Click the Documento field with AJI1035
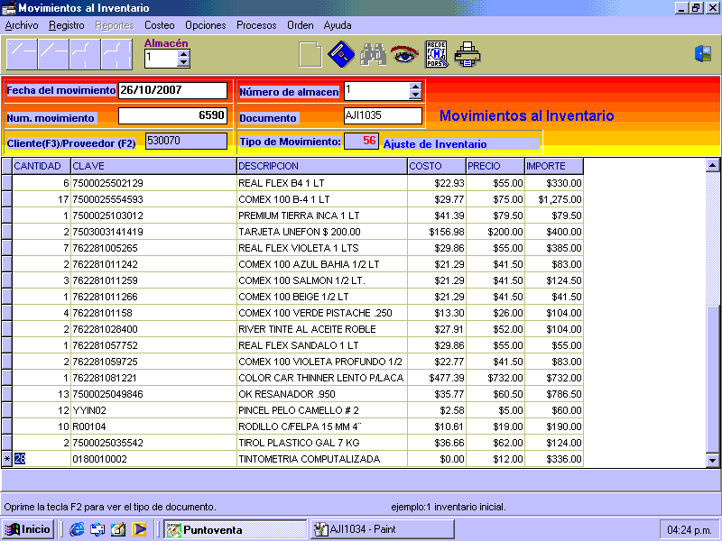The image size is (722, 541). [383, 115]
